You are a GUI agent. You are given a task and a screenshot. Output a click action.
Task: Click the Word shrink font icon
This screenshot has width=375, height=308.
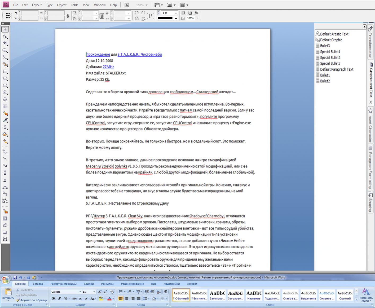click(105, 292)
